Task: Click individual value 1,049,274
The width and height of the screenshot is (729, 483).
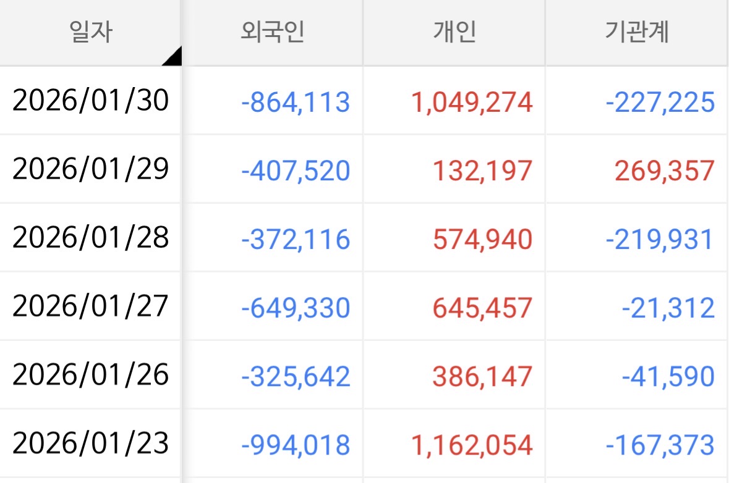Action: tap(472, 102)
